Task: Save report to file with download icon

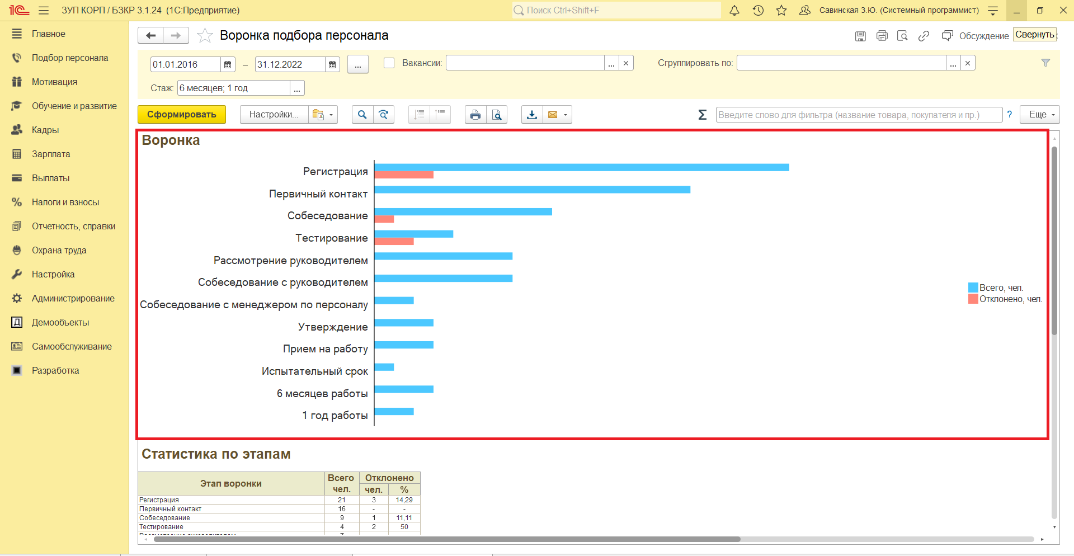Action: click(532, 115)
